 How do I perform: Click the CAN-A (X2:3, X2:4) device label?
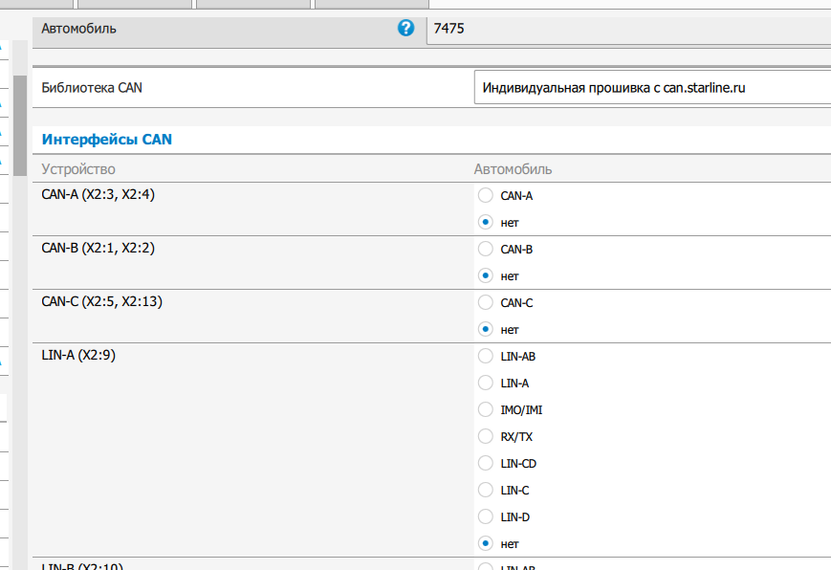(x=98, y=194)
